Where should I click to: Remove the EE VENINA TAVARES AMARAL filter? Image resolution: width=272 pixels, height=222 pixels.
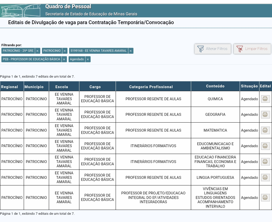click(130, 51)
